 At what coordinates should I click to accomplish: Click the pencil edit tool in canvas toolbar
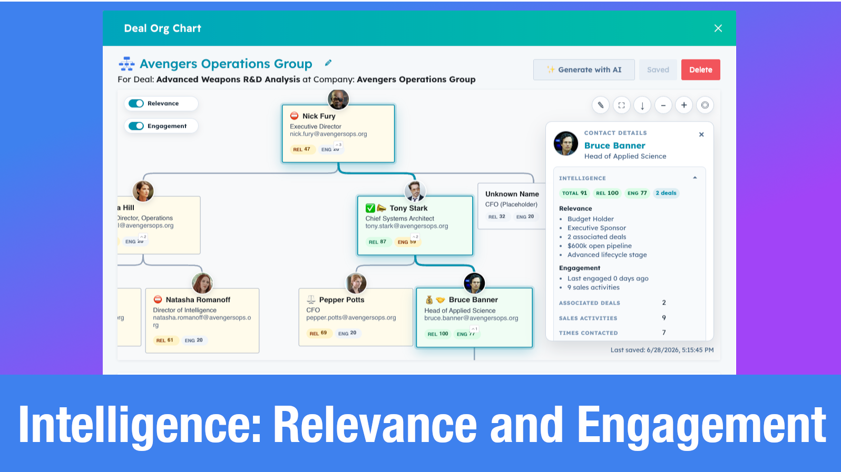click(601, 105)
